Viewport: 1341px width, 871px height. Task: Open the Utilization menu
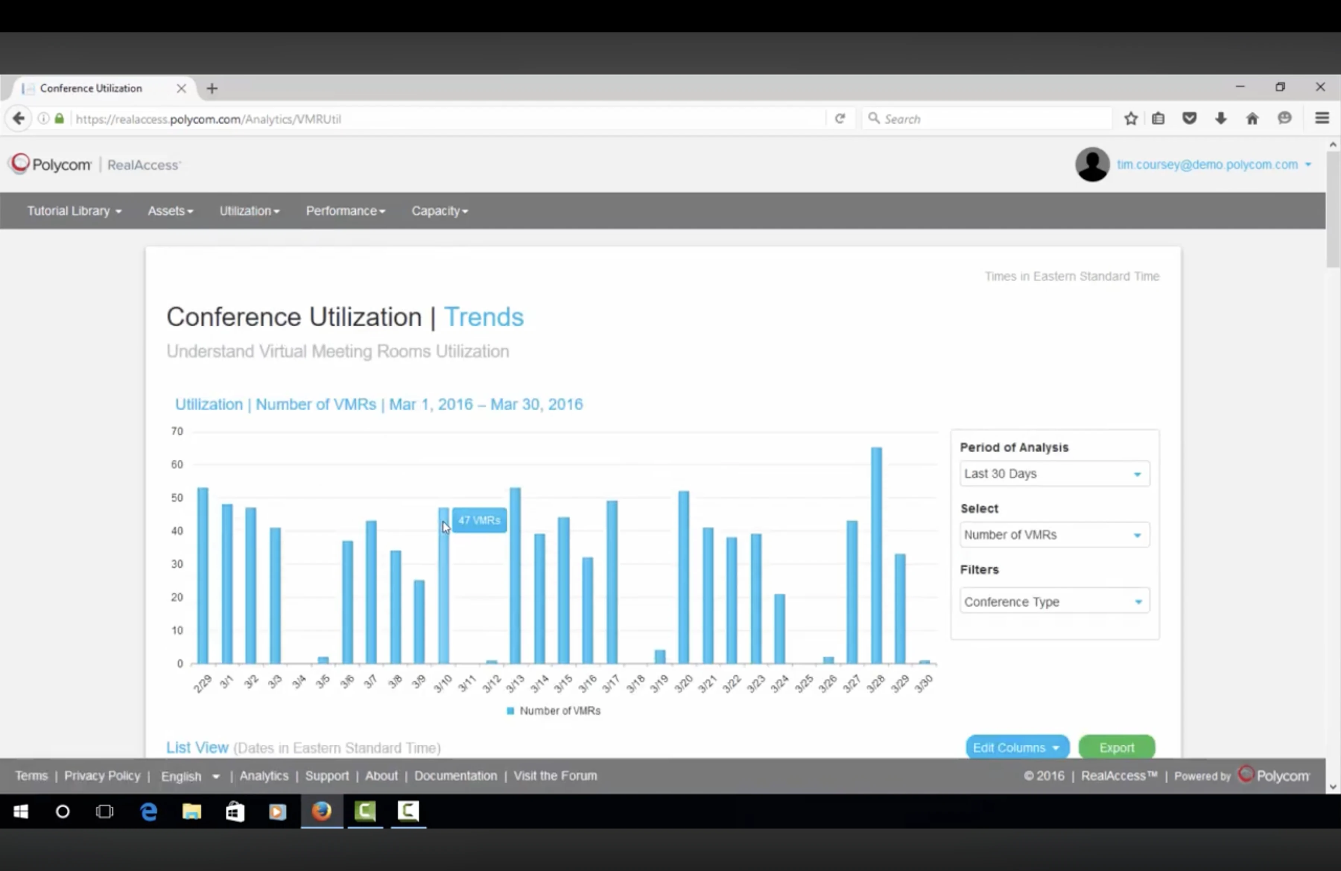click(249, 211)
